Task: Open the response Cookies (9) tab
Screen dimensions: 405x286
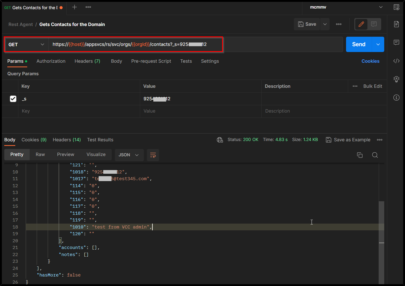Action: (34, 140)
